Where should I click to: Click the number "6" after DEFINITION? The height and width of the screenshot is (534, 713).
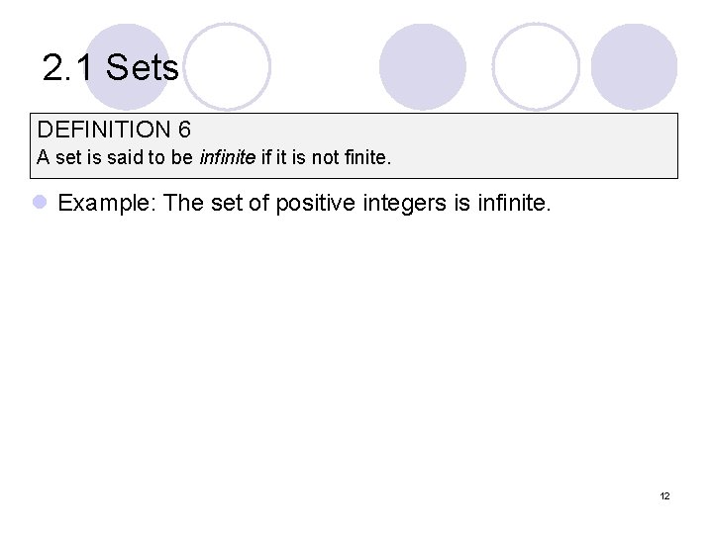pos(184,130)
